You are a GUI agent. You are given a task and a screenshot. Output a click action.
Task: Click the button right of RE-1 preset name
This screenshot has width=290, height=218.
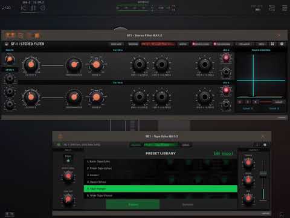[185, 145]
